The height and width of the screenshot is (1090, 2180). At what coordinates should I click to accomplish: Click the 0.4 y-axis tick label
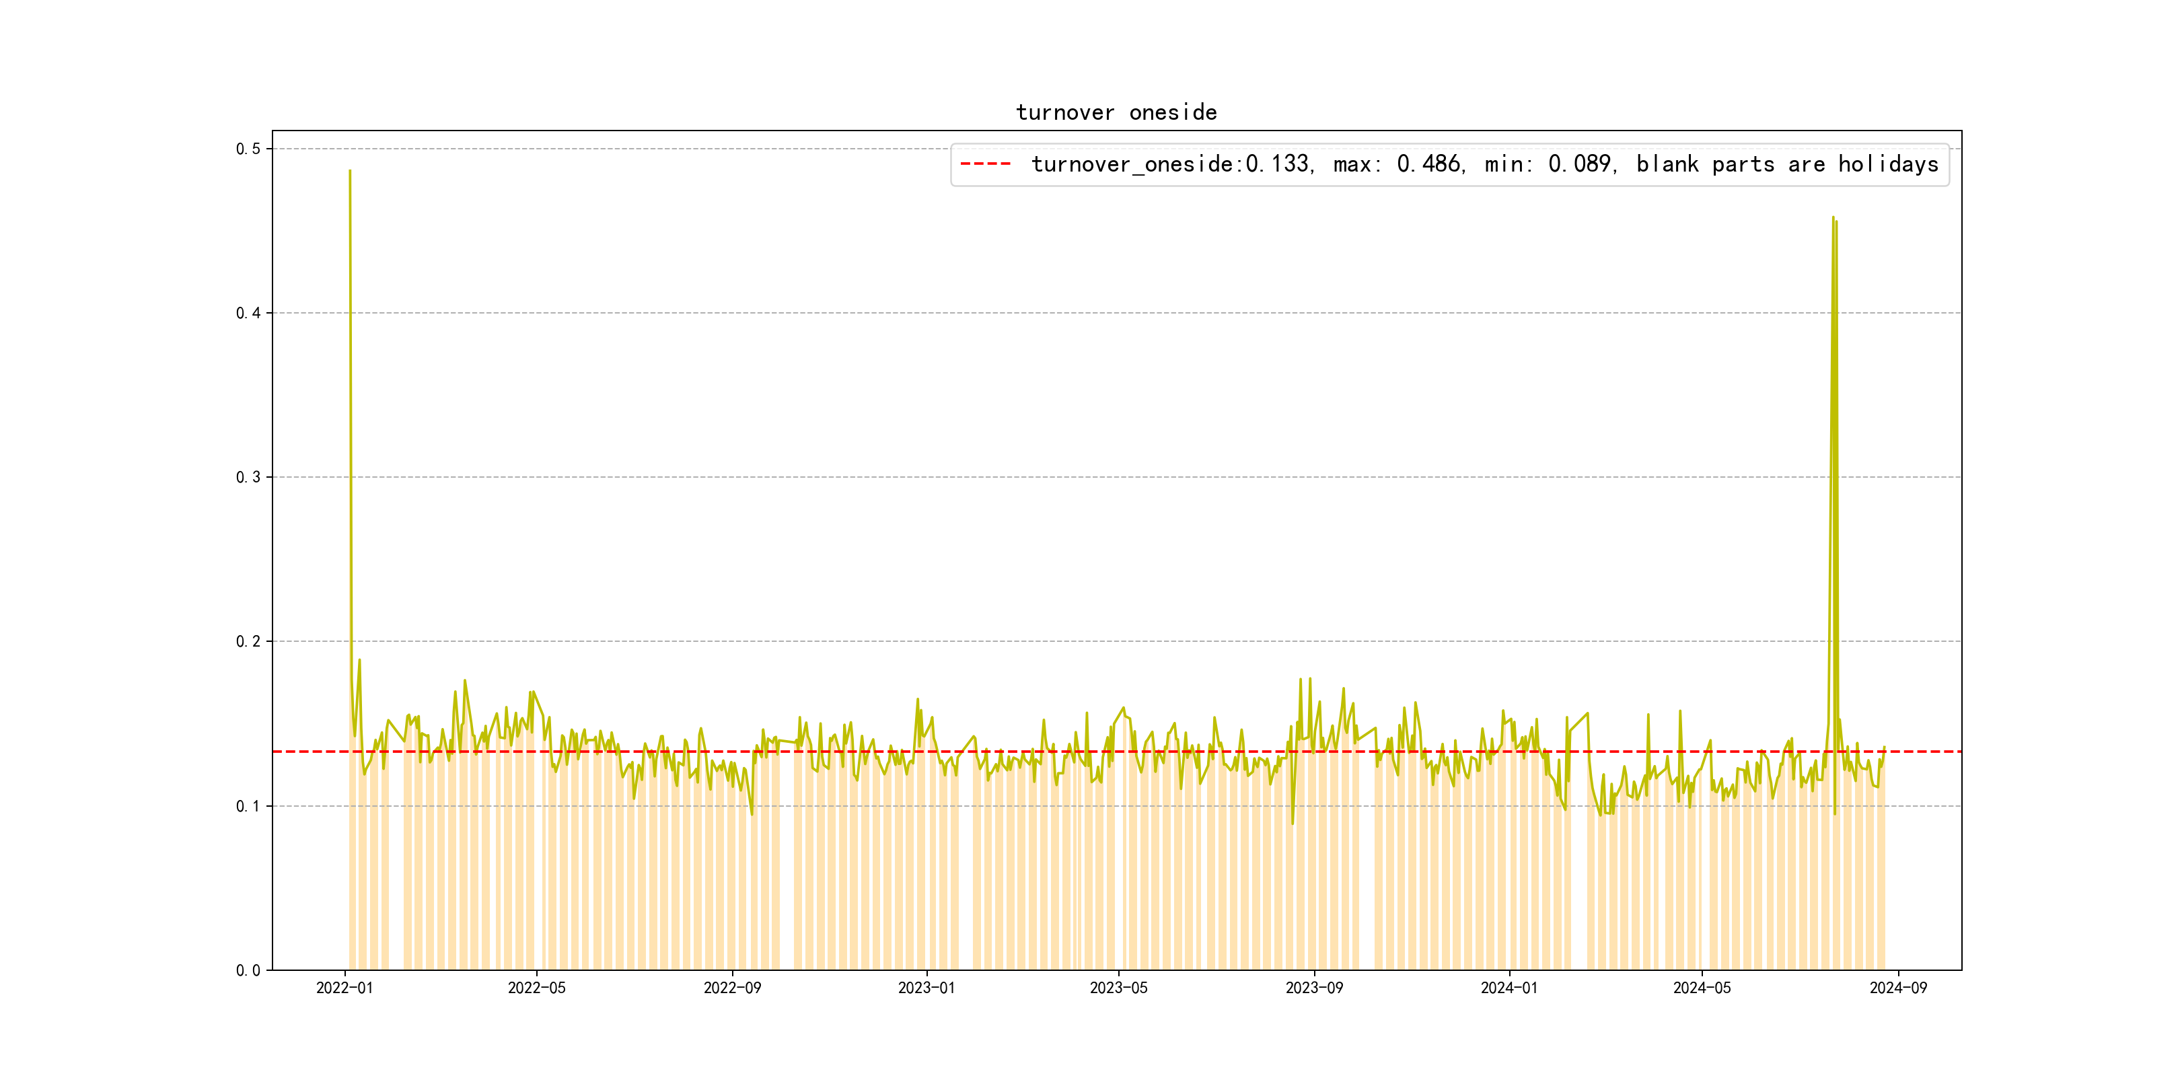click(x=248, y=313)
